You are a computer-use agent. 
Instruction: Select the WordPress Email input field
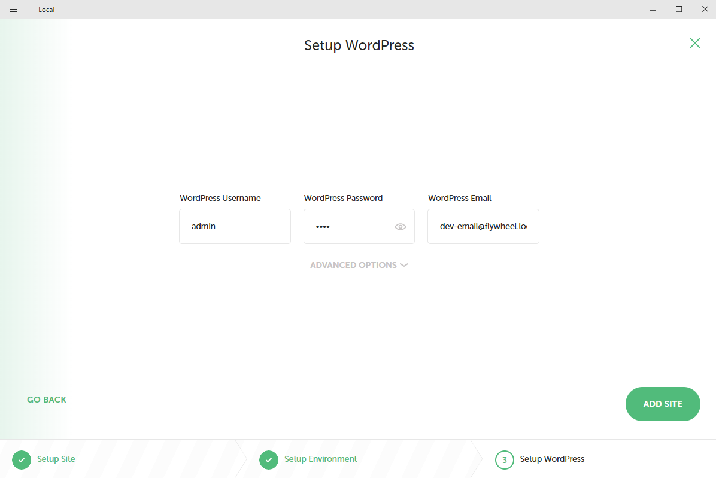[483, 227]
